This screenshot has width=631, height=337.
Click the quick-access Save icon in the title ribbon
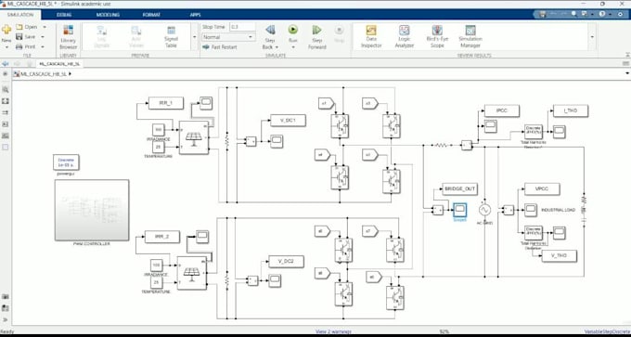pyautogui.click(x=543, y=14)
